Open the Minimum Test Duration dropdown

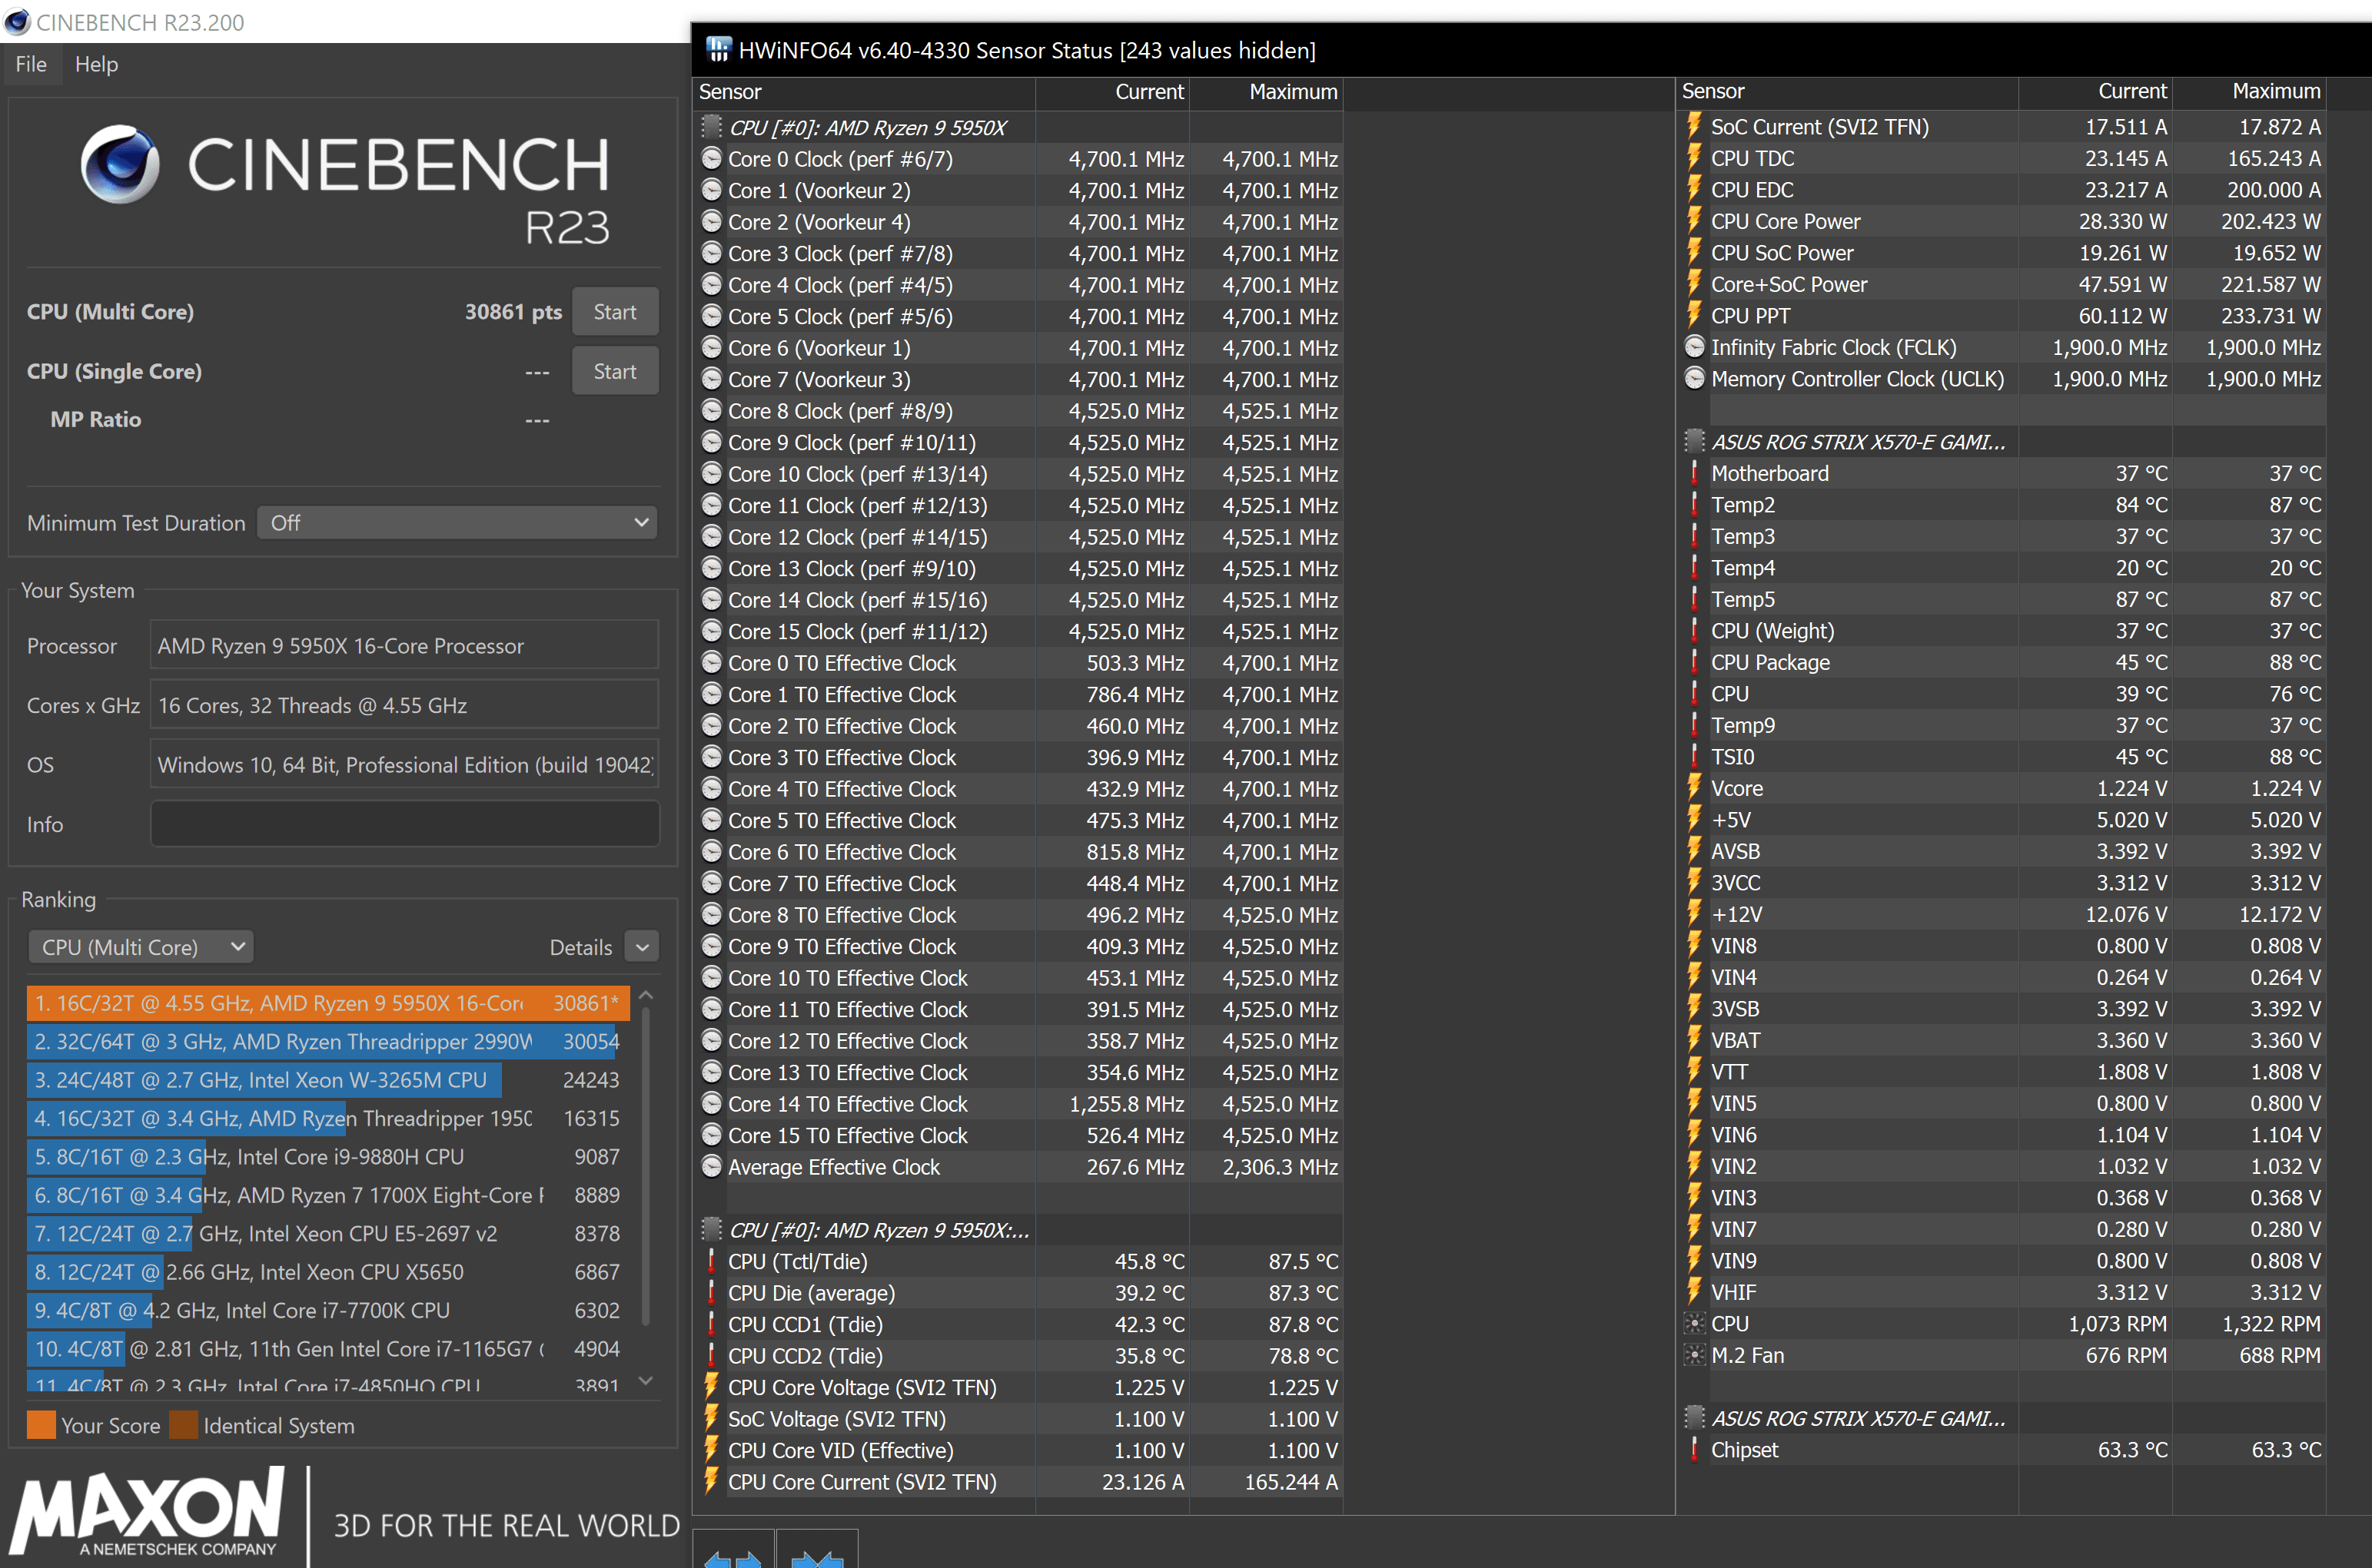(457, 522)
